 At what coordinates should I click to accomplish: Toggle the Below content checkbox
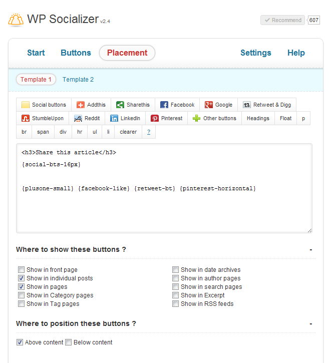pos(68,342)
